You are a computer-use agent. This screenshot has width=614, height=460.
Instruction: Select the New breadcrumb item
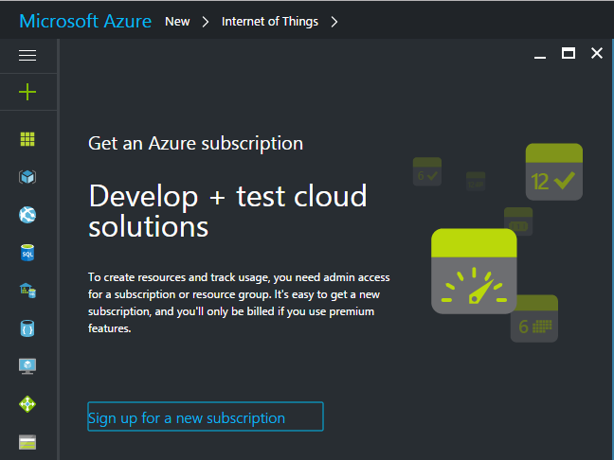tap(177, 21)
